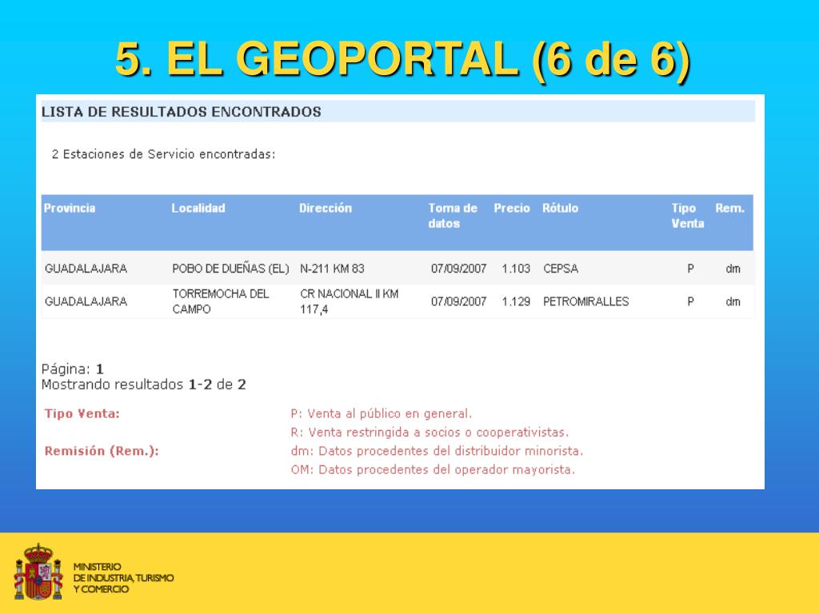
Task: Click the page number 1 after Página
Action: tap(100, 369)
